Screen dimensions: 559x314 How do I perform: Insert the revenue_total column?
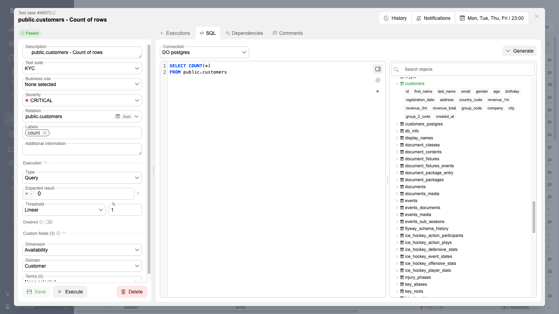(444, 108)
